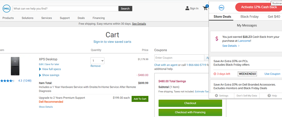Click Don't Sell My Data

[247, 96]
